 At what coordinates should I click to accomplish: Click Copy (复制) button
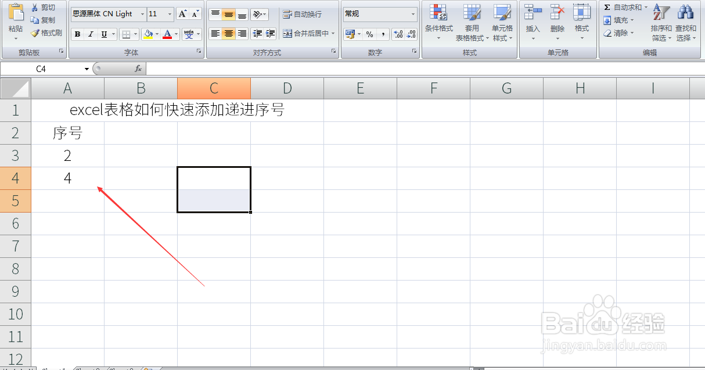(44, 20)
